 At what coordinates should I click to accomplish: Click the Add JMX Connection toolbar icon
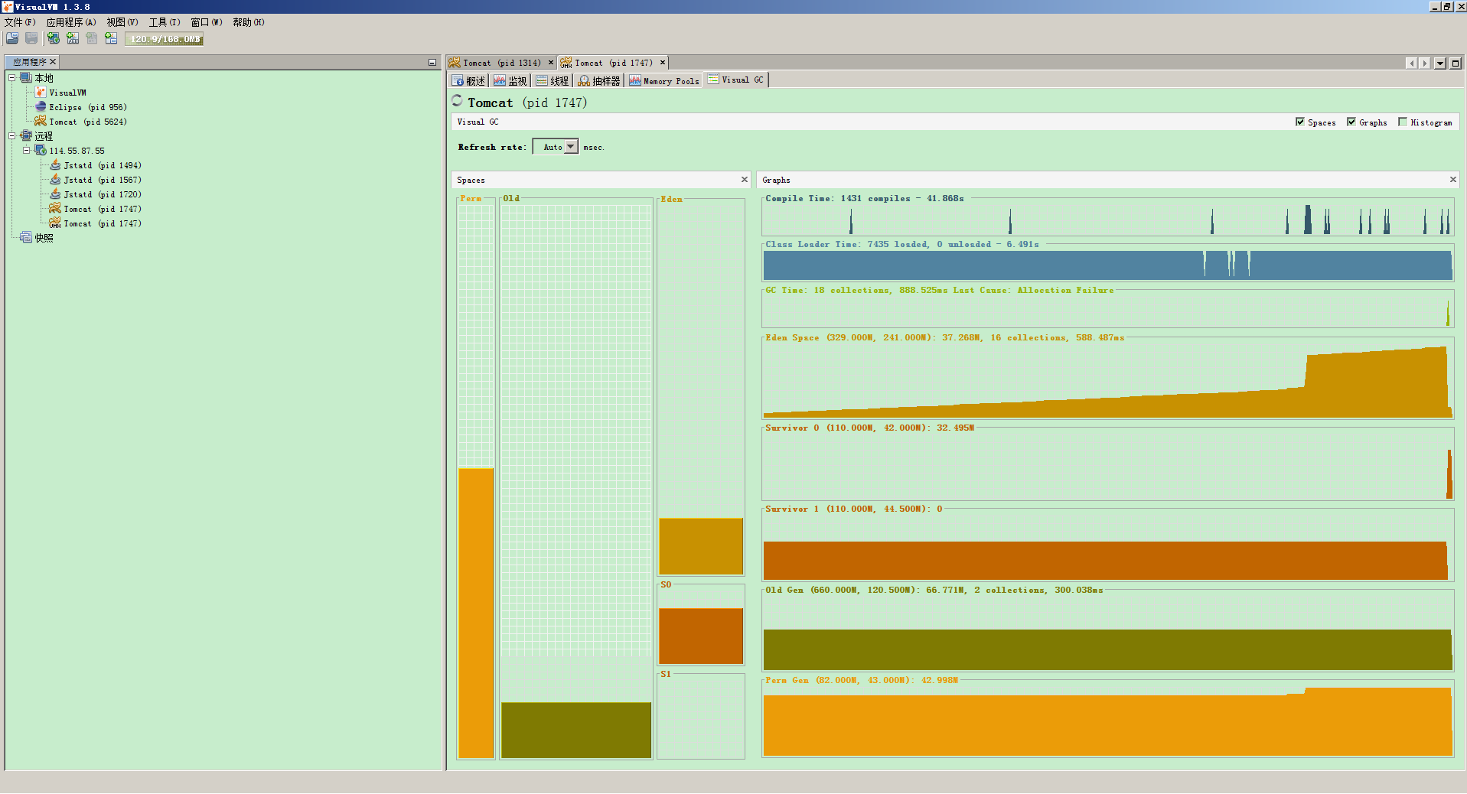coord(73,38)
